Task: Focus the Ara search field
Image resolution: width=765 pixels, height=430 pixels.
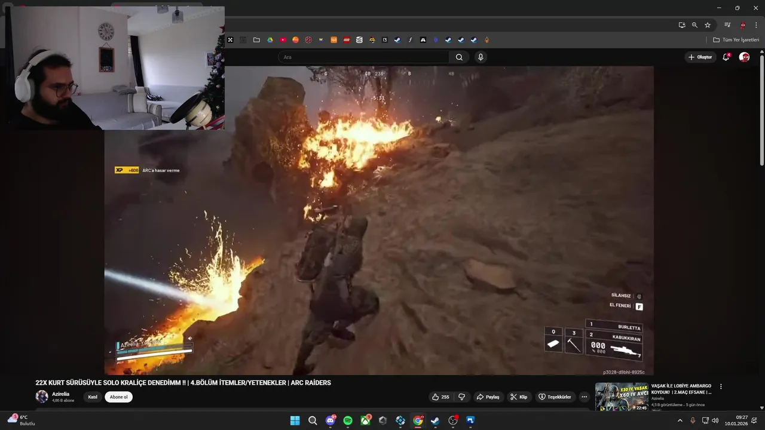Action: coord(363,57)
